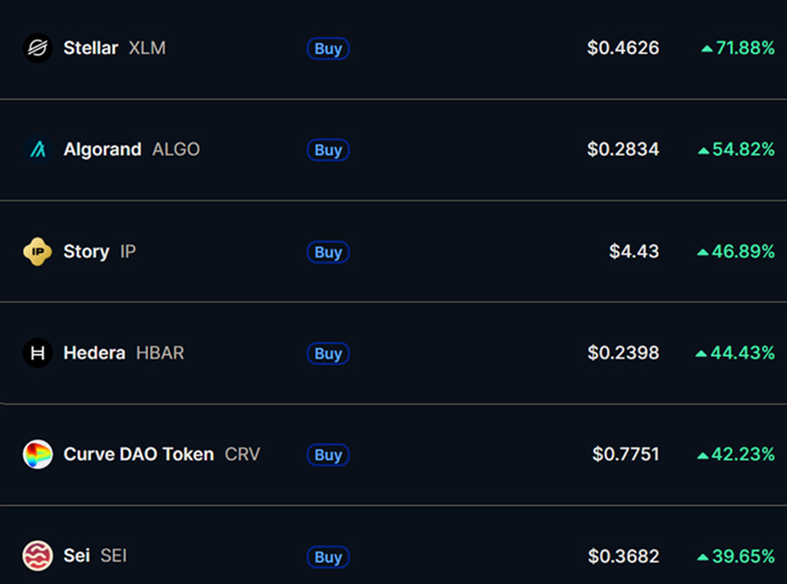Select the Sei price $0.3682
Screen dimensions: 787x584
(x=624, y=555)
